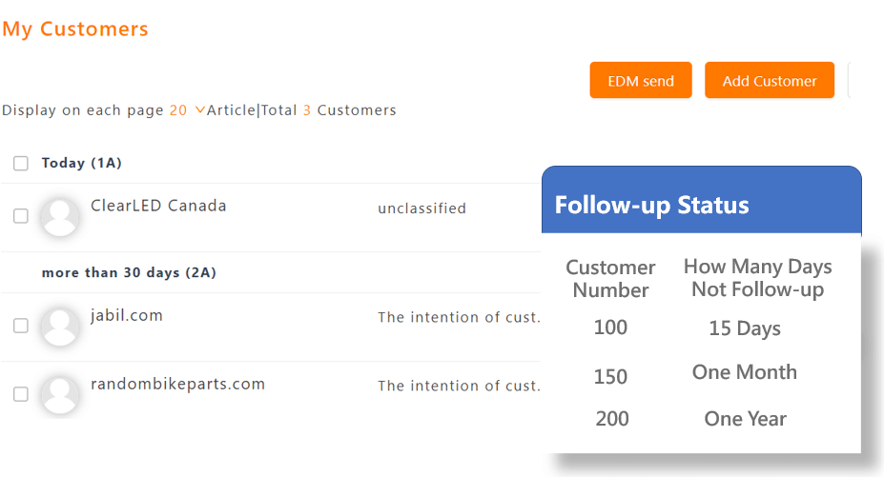
Task: Select the ClearLED Canada checkbox
Action: pyautogui.click(x=21, y=216)
